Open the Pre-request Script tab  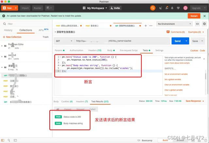[x=129, y=50]
